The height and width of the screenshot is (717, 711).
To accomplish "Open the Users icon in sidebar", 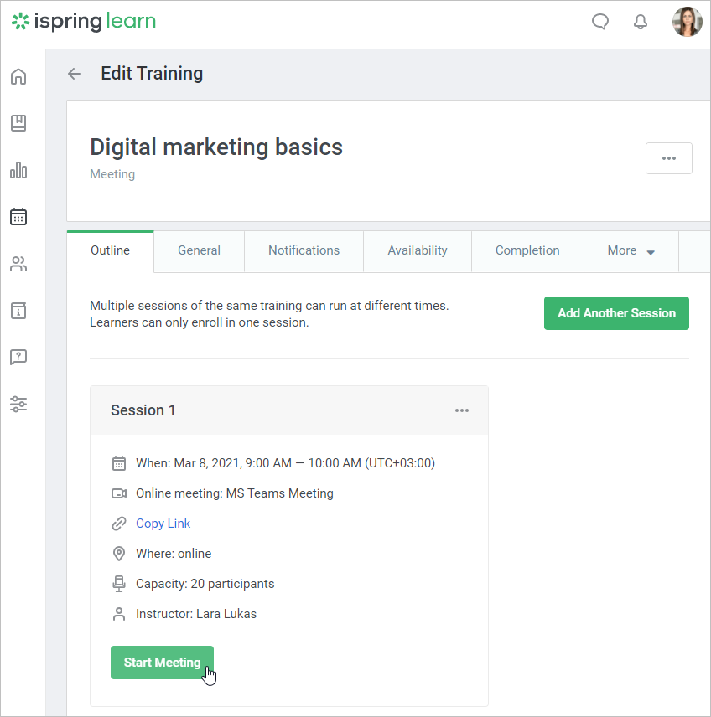I will click(18, 265).
